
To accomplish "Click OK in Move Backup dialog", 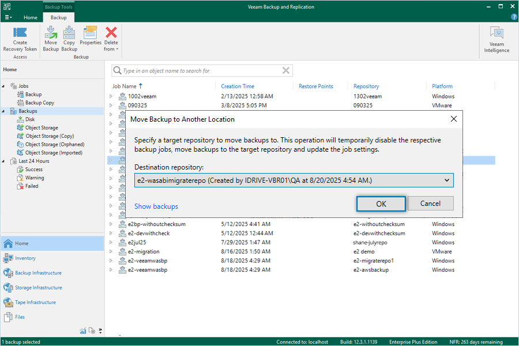I will pyautogui.click(x=381, y=204).
